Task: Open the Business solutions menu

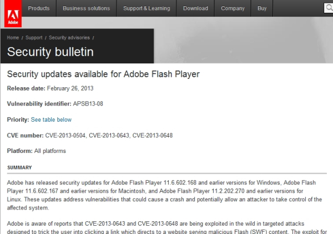Action: coord(86,9)
